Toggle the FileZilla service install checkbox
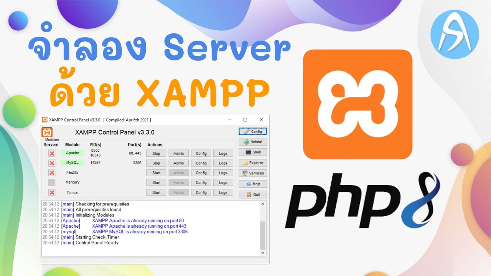491x276 pixels. click(x=52, y=173)
